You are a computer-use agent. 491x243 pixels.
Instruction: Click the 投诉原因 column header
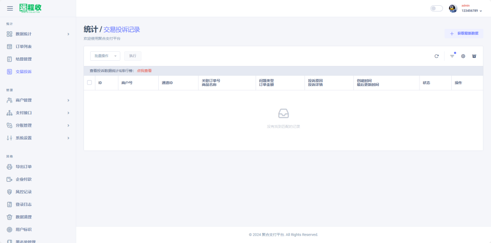pos(316,80)
